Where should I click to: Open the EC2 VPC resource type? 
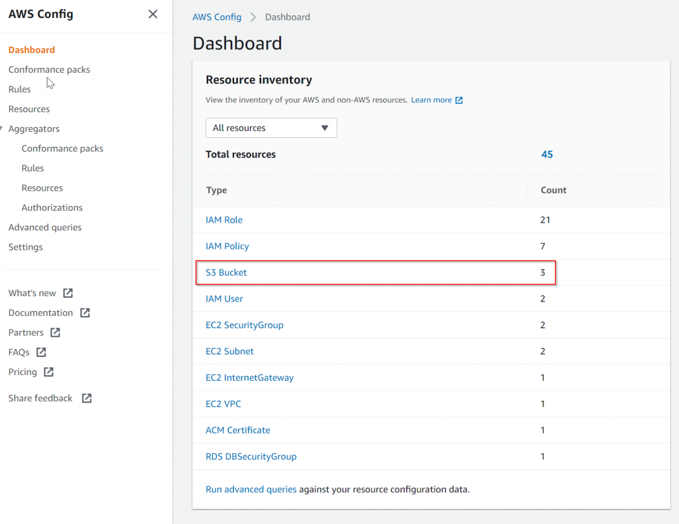(223, 404)
